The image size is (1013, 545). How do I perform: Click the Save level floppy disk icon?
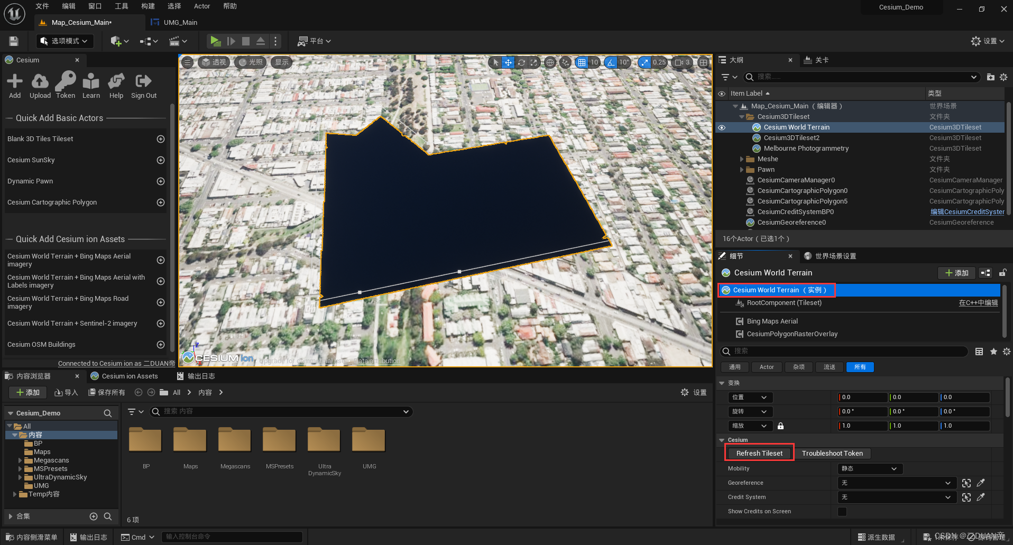(x=13, y=41)
